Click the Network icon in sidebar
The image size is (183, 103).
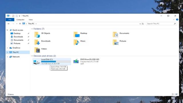(x=11, y=57)
